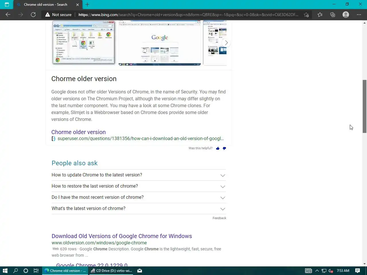The height and width of the screenshot is (275, 367).
Task: Open the taskbar clock 7:53 AM
Action: [343, 271]
